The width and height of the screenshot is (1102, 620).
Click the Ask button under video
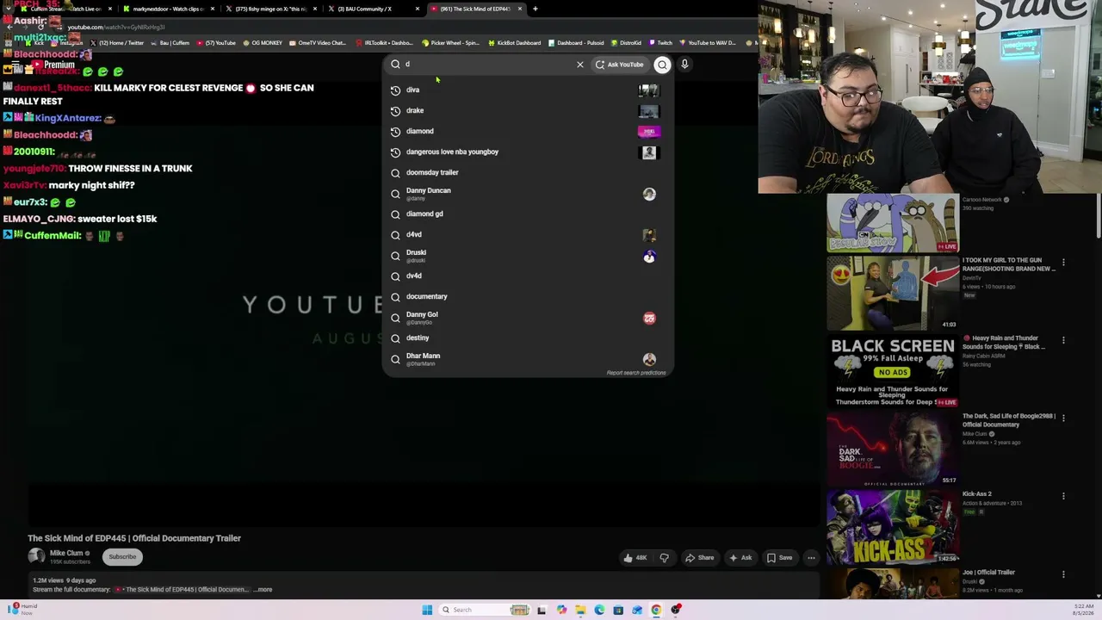coord(740,558)
